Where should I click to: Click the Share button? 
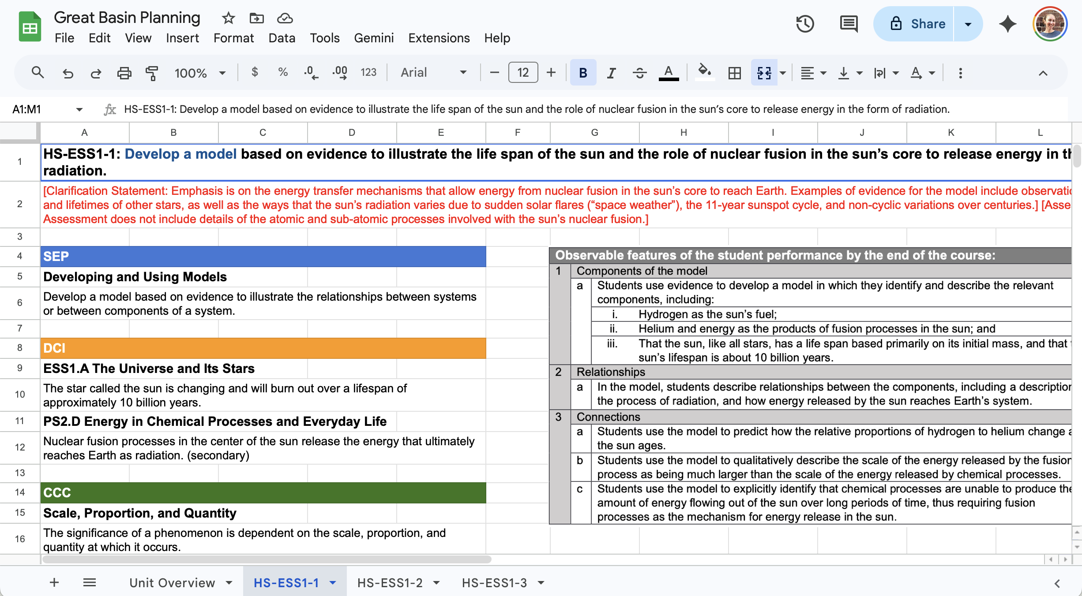[x=913, y=24]
